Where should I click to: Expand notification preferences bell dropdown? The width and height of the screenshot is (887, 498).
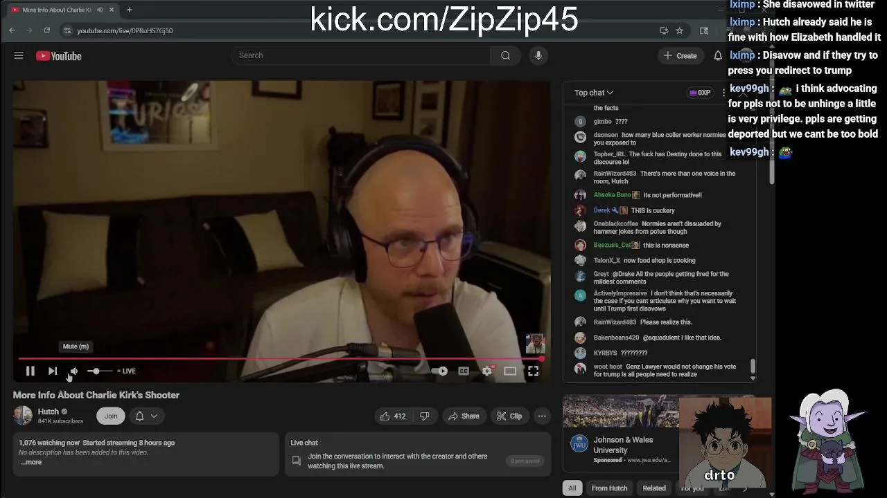tap(146, 416)
